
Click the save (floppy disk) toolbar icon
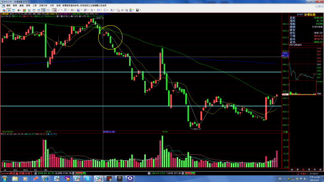tap(137, 10)
